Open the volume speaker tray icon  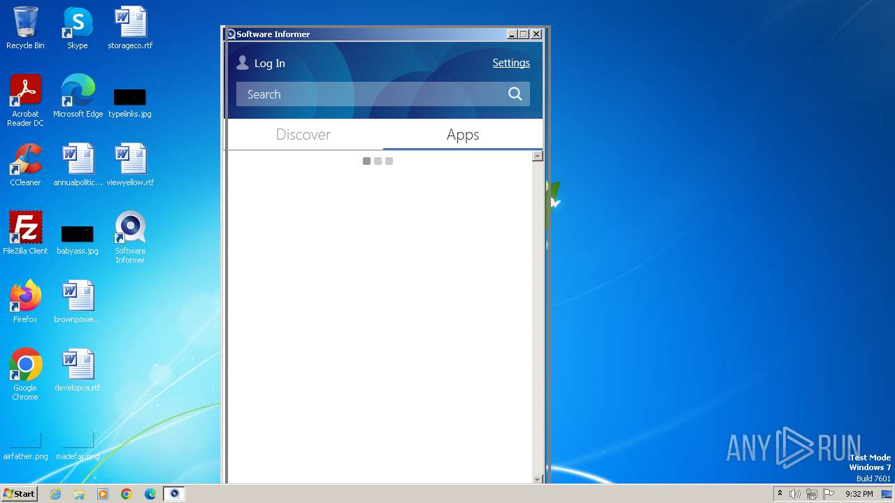click(x=795, y=494)
